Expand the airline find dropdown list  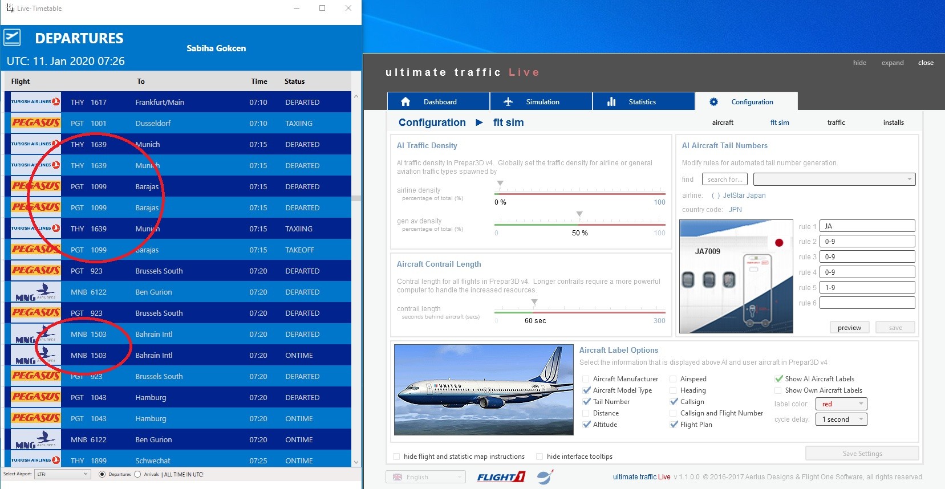[x=834, y=180]
